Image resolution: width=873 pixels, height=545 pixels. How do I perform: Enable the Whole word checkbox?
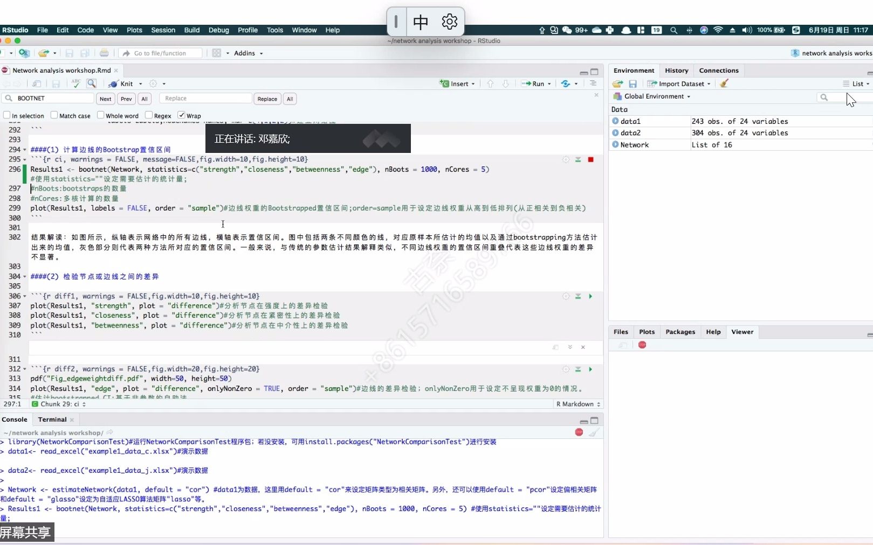click(x=100, y=115)
